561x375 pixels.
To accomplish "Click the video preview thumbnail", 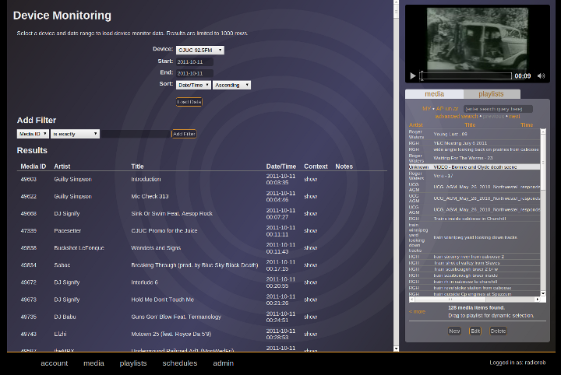I will 478,39.
